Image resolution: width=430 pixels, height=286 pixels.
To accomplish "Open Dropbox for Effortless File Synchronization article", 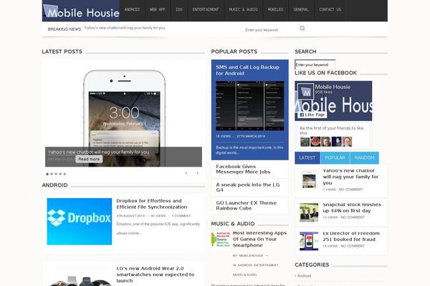I will [152, 204].
